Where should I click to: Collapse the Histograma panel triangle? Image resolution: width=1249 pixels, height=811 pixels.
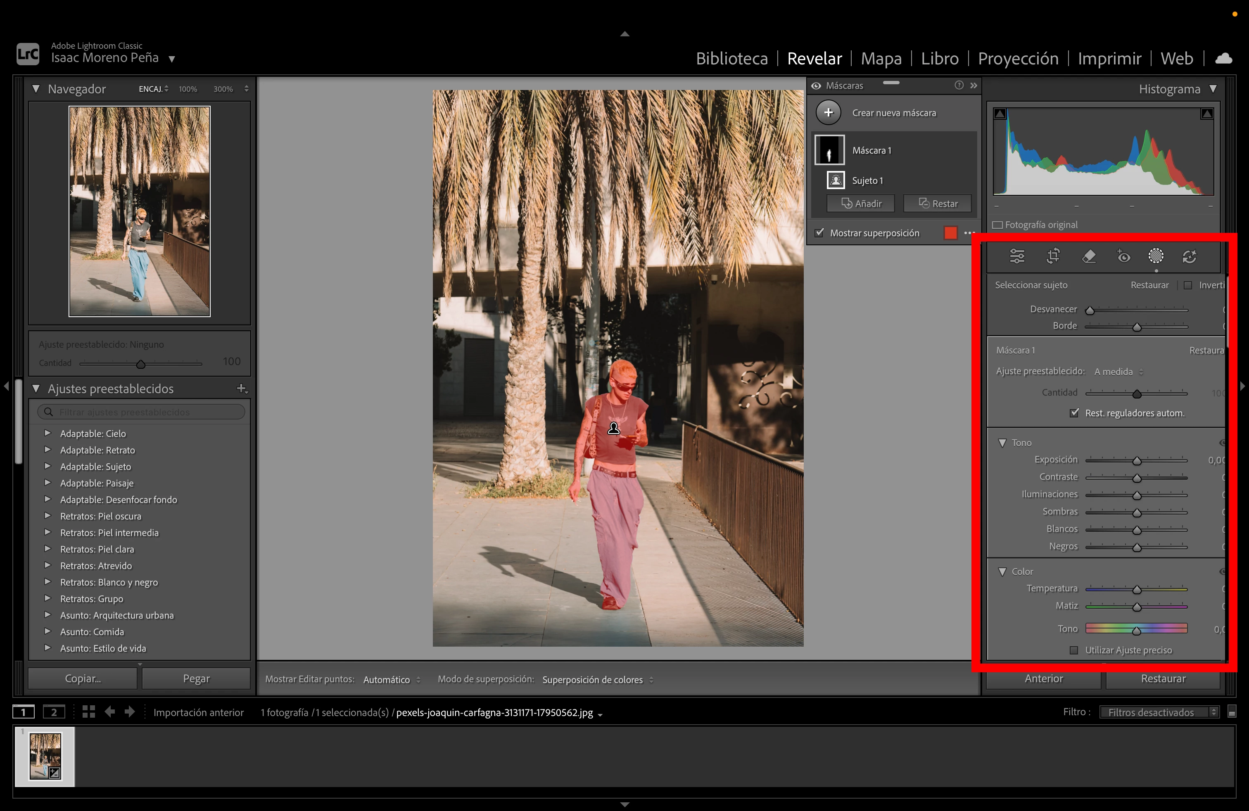coord(1213,89)
